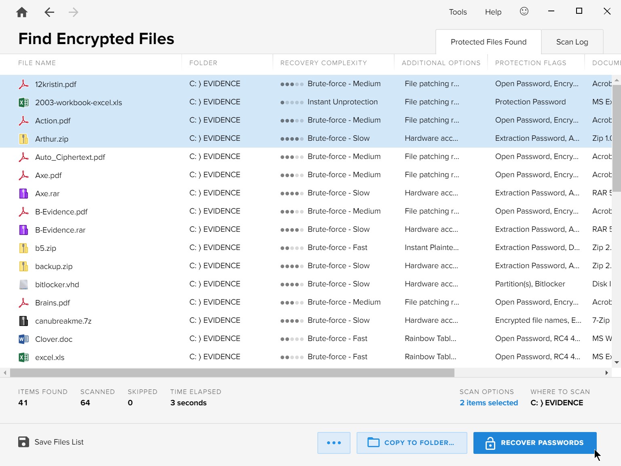The width and height of the screenshot is (621, 466).
Task: Click the zip icon beside Arthur.zip
Action: (23, 138)
